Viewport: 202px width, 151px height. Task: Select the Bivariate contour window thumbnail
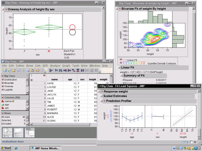click(8, 133)
